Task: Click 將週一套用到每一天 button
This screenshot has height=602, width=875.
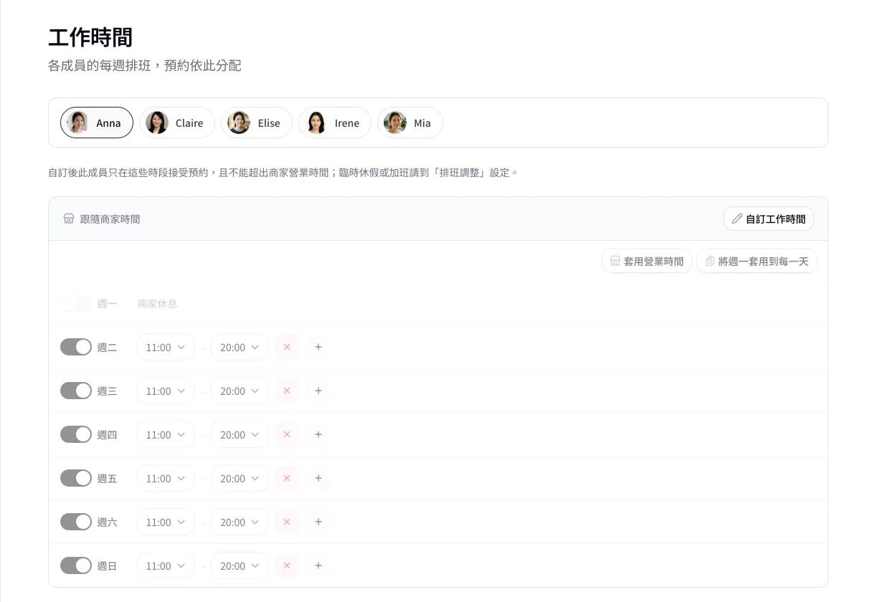Action: tap(757, 261)
